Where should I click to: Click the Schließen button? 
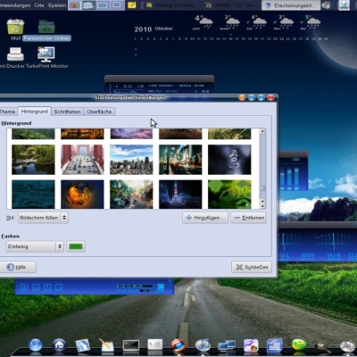click(252, 267)
